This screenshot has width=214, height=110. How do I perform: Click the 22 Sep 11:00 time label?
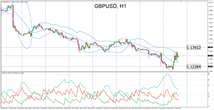click(178, 108)
